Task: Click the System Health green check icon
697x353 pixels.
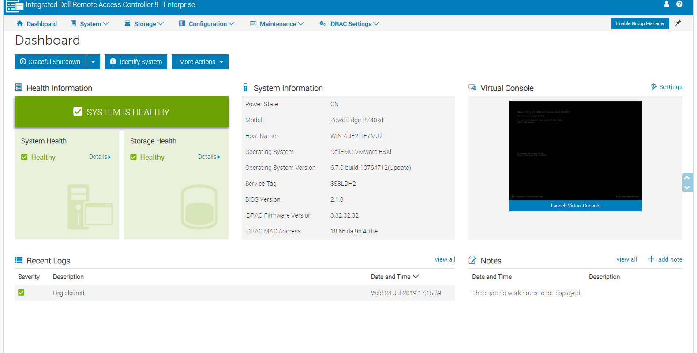Action: 24,157
